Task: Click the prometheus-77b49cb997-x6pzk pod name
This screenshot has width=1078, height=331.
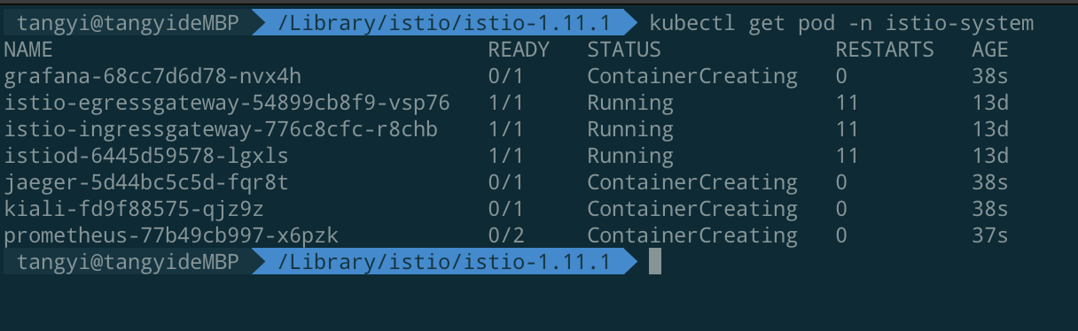Action: pyautogui.click(x=171, y=235)
